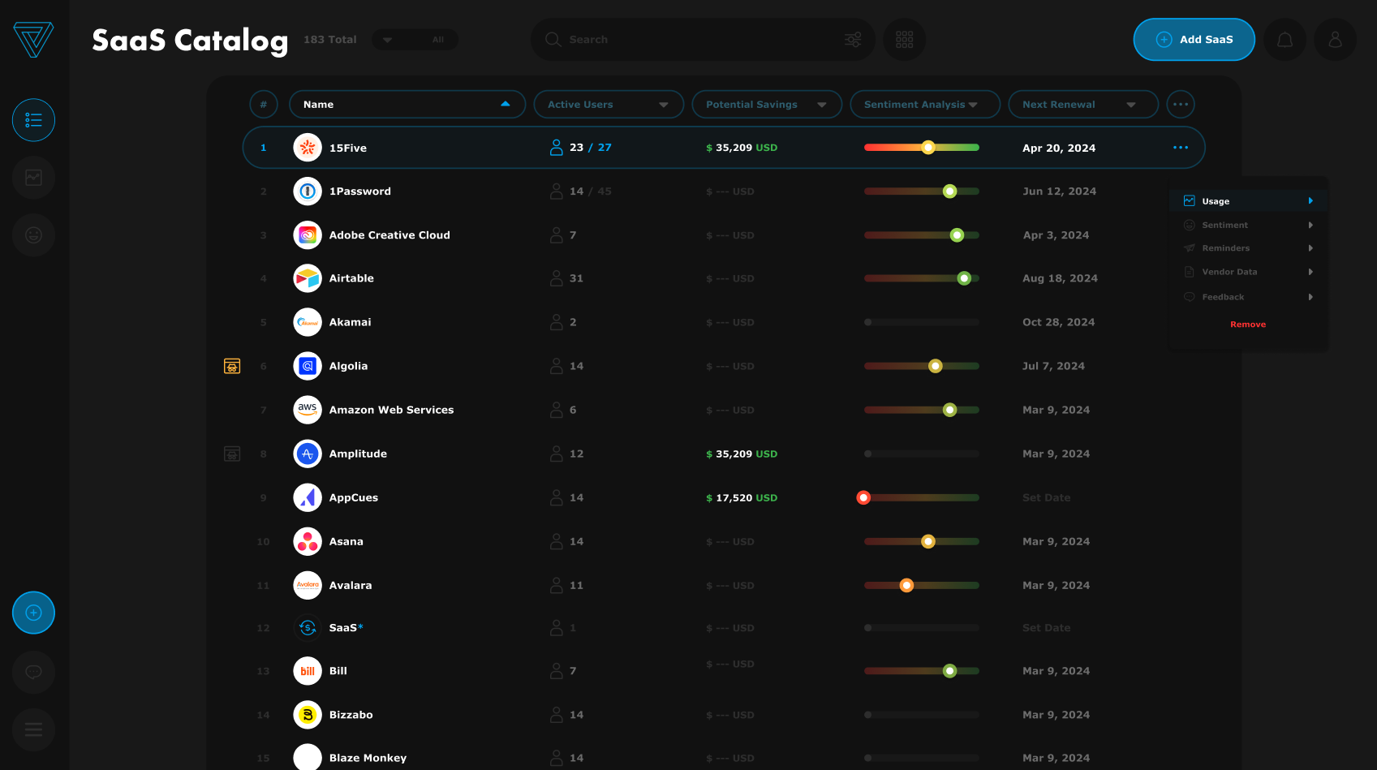Click the Akamai row name
This screenshot has height=770, width=1377.
(350, 322)
